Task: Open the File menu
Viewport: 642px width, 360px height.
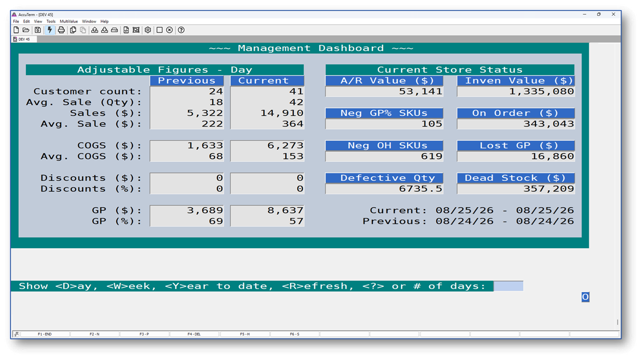Action: click(x=16, y=21)
